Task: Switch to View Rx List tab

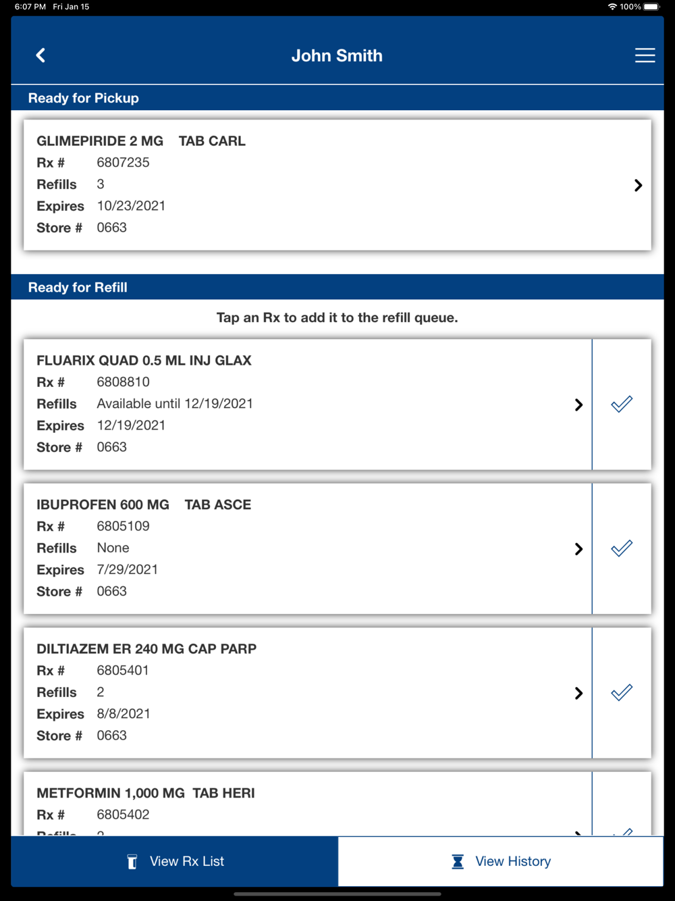Action: coord(174,862)
